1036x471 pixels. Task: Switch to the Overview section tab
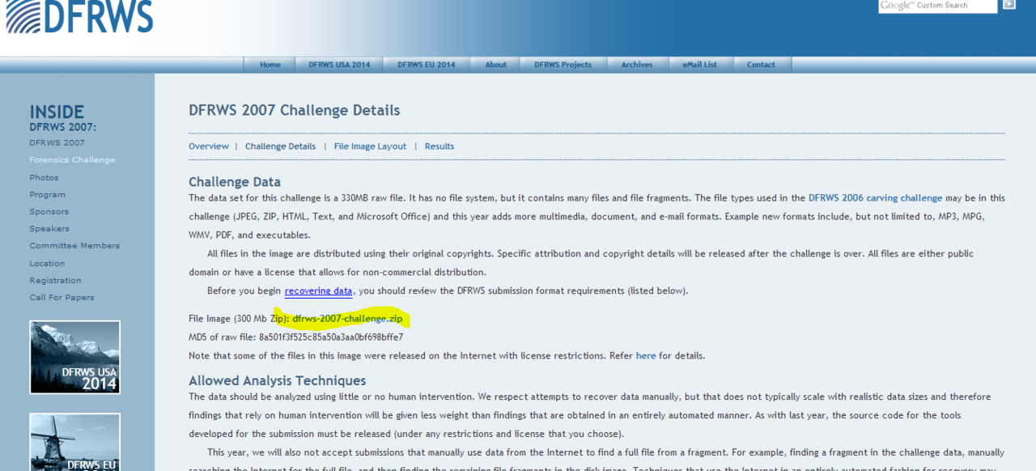[x=209, y=146]
